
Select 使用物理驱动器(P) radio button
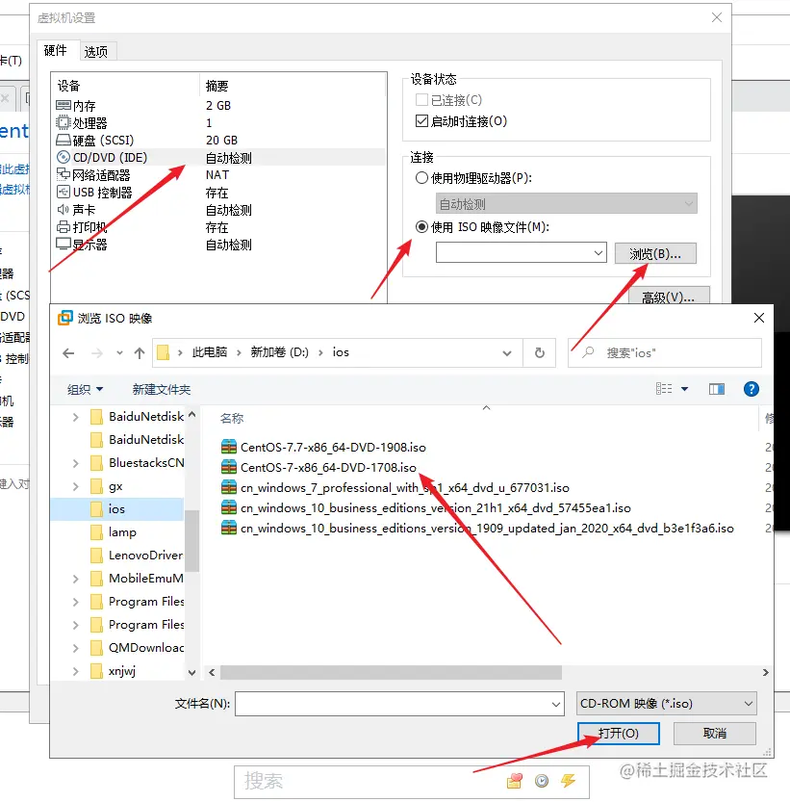coord(421,178)
